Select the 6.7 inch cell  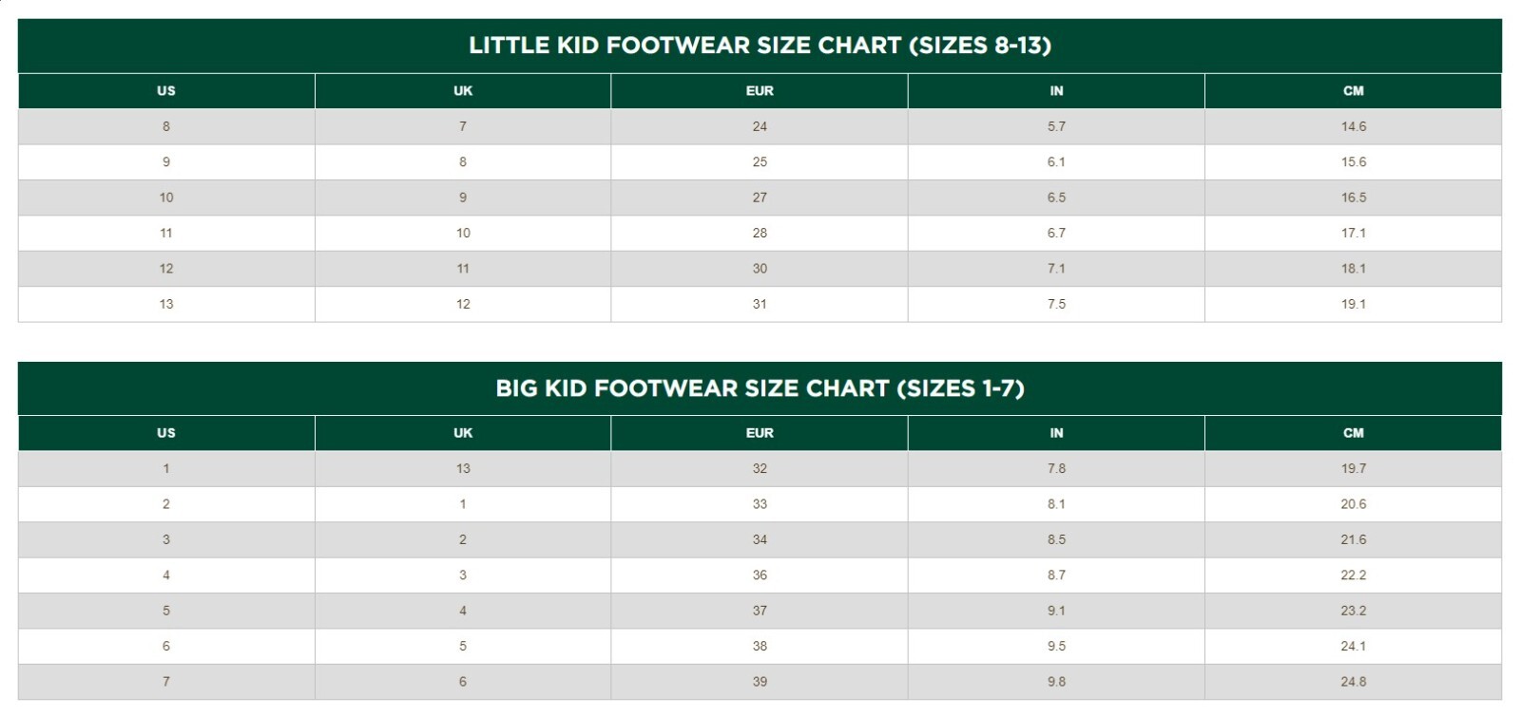pos(1056,233)
